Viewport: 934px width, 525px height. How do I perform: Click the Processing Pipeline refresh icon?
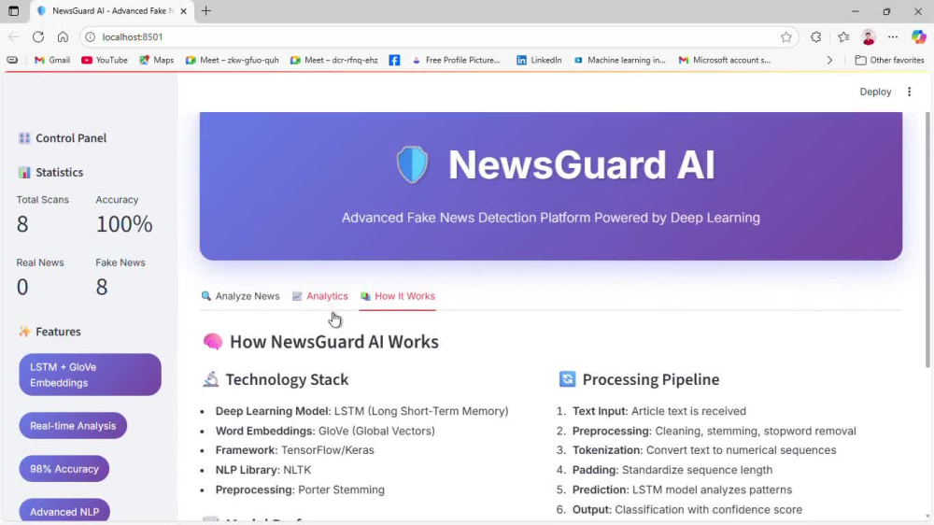(567, 379)
